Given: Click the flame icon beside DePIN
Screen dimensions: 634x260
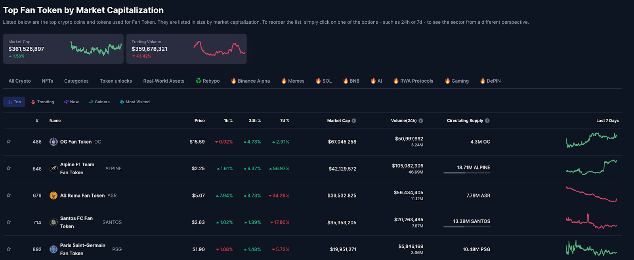Looking at the screenshot, I should (x=483, y=81).
